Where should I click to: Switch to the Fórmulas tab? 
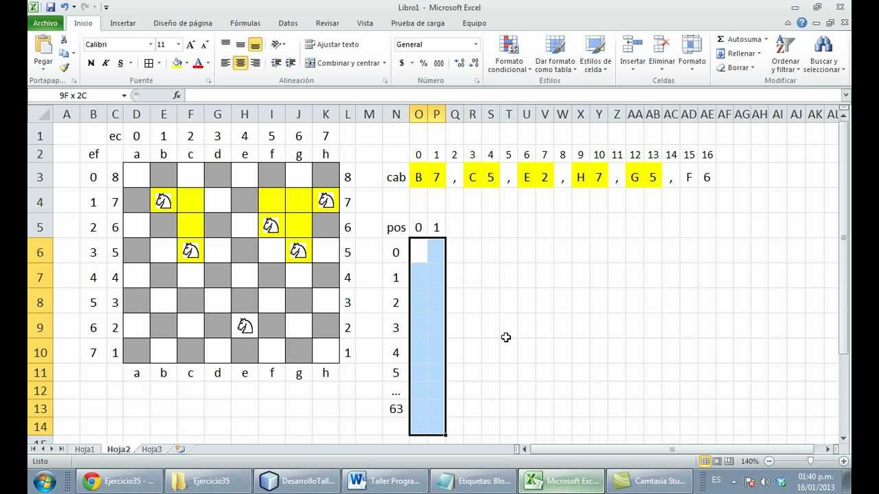(245, 23)
